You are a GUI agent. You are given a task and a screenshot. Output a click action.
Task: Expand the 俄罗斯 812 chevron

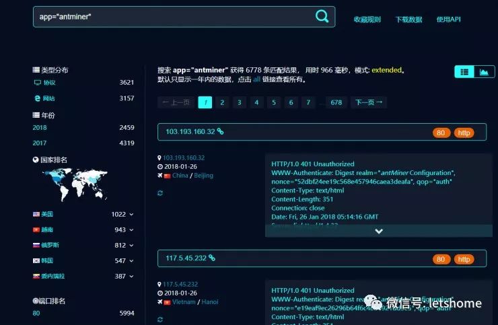131,246
